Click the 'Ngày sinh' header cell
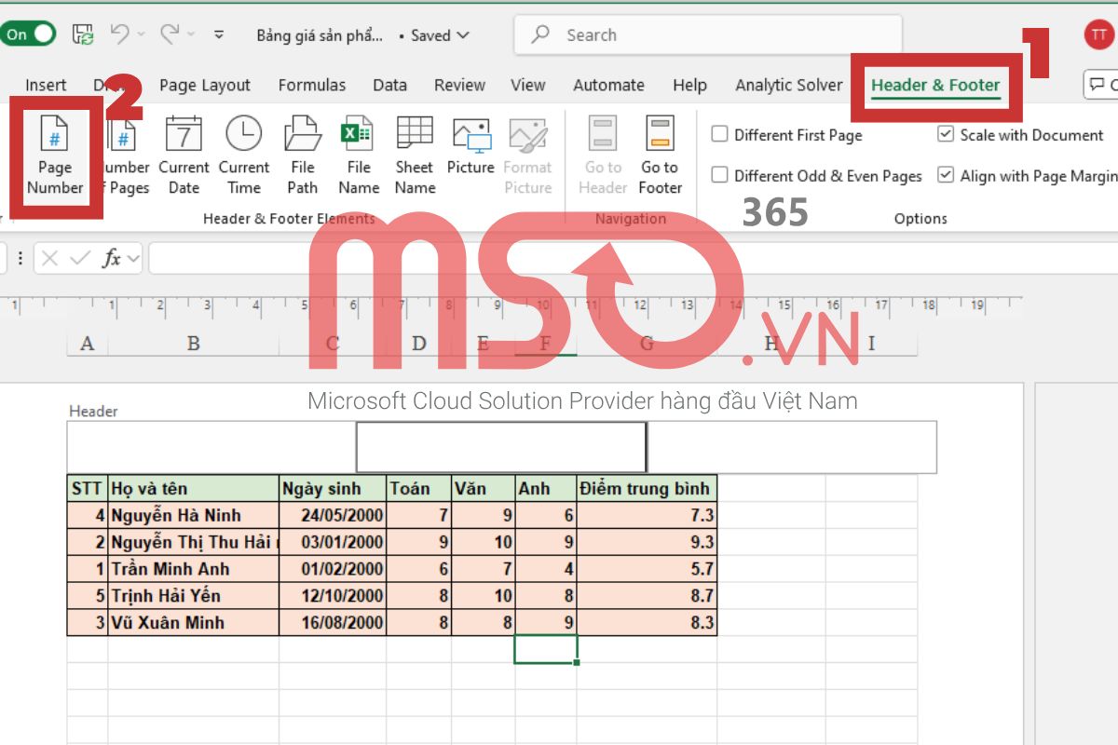1118x745 pixels. point(333,488)
